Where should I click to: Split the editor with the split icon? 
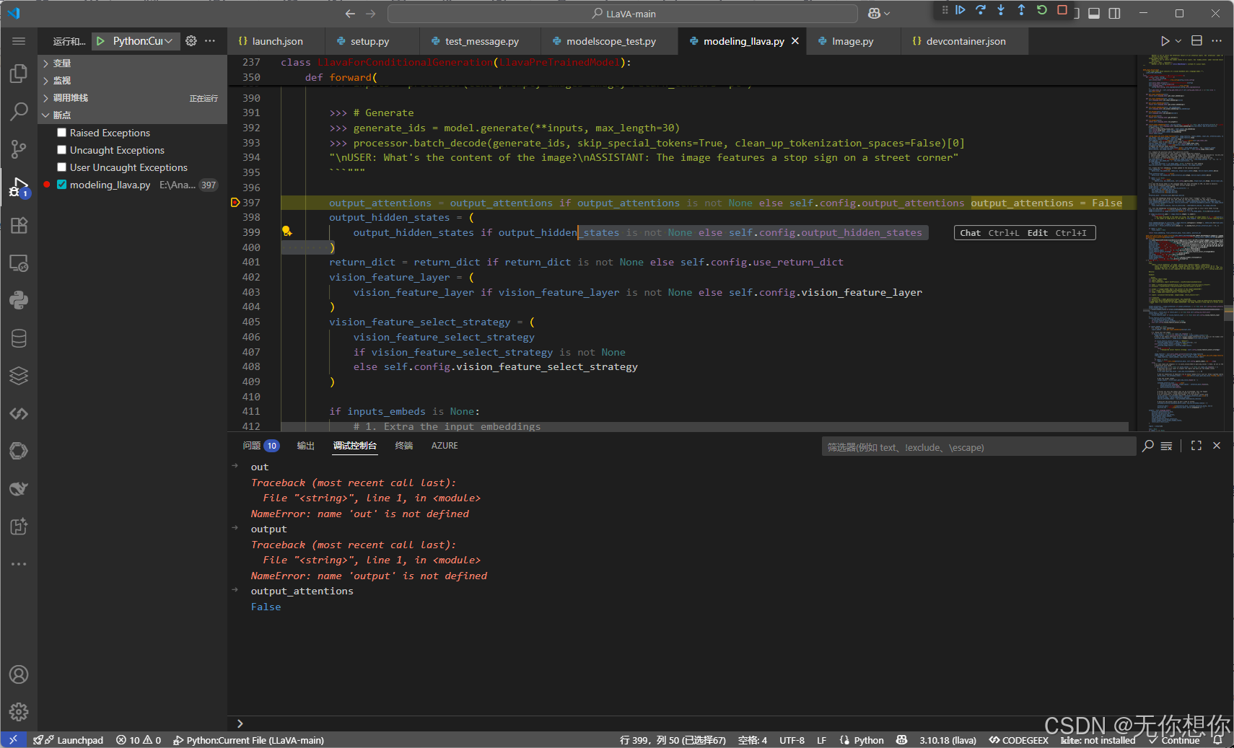[x=1196, y=41]
